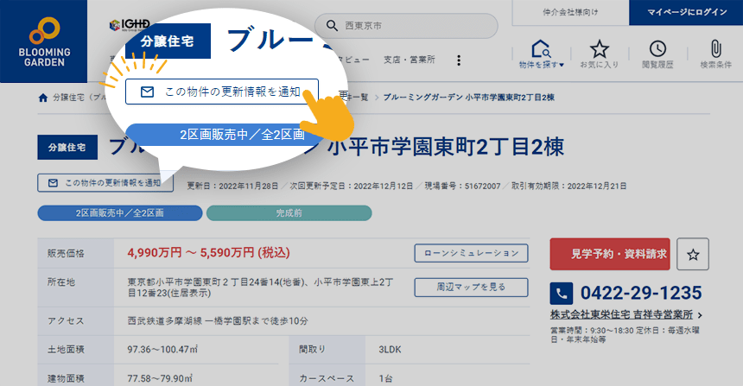
Task: Open the 閲覧履歴 browsing history icon
Action: (657, 54)
